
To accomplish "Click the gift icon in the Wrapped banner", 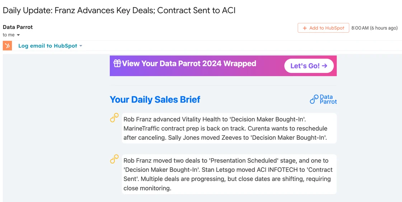I will [x=117, y=63].
